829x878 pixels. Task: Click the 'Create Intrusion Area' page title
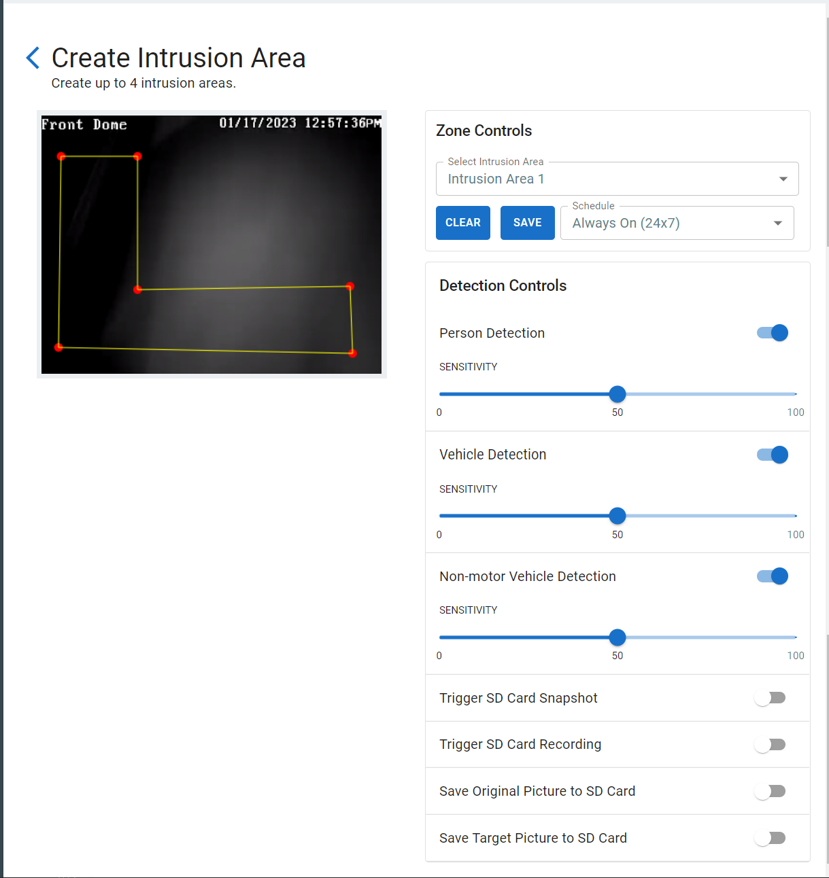tap(179, 58)
